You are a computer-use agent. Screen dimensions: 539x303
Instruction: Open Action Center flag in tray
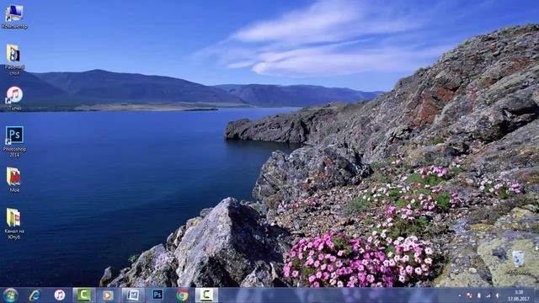(469, 295)
